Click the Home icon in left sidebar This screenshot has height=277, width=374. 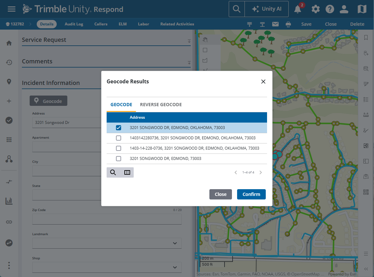pyautogui.click(x=9, y=43)
